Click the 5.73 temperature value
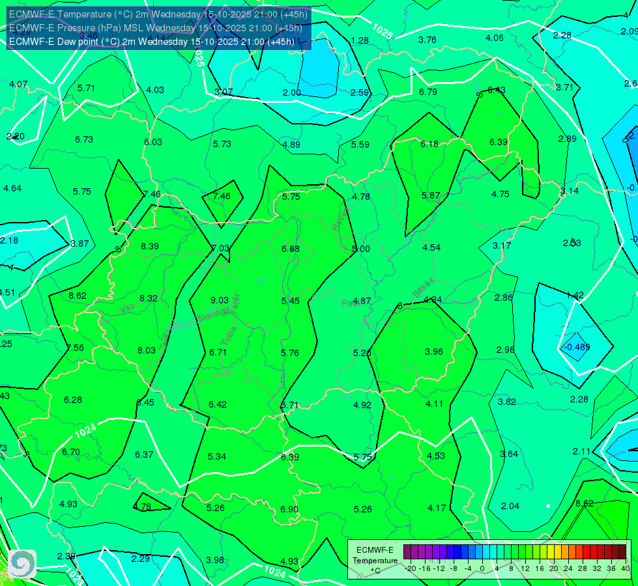Viewport: 638px width, 586px height. [222, 143]
